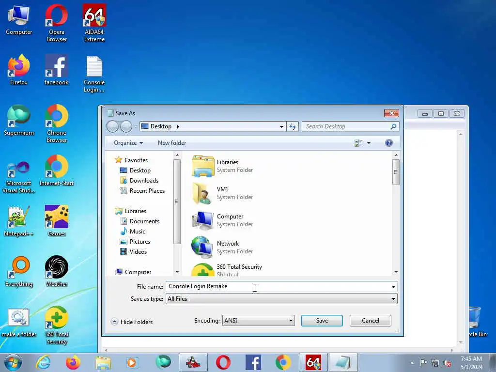This screenshot has height=372, width=496.
Task: Click the file list vertical scrollbar thumb
Action: click(396, 172)
